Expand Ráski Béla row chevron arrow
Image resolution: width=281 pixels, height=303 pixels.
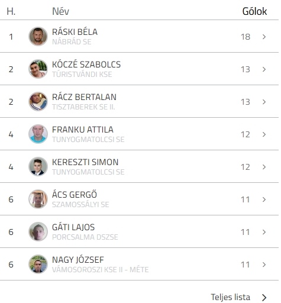click(x=264, y=37)
